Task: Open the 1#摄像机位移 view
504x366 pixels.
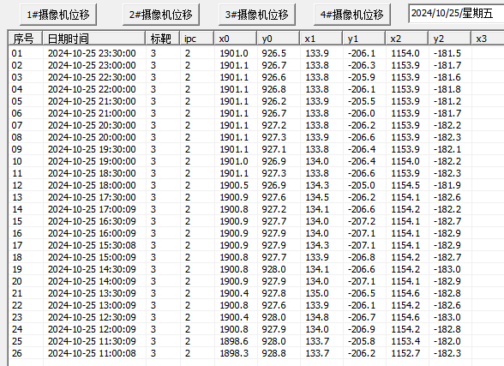Action: coord(58,15)
